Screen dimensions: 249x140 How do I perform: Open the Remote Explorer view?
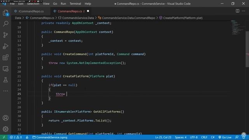coord(5,69)
